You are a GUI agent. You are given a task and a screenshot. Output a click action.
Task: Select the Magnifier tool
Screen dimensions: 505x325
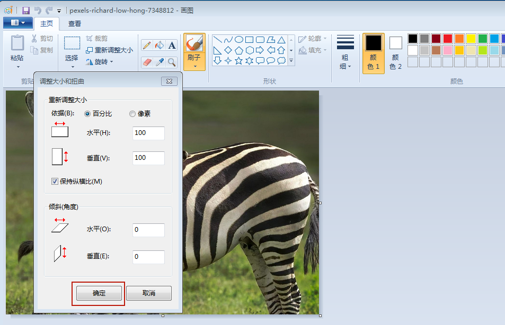(172, 62)
